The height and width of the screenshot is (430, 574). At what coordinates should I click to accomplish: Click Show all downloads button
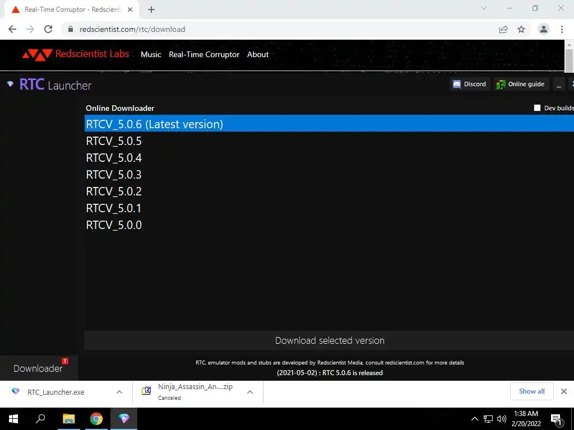pyautogui.click(x=531, y=391)
